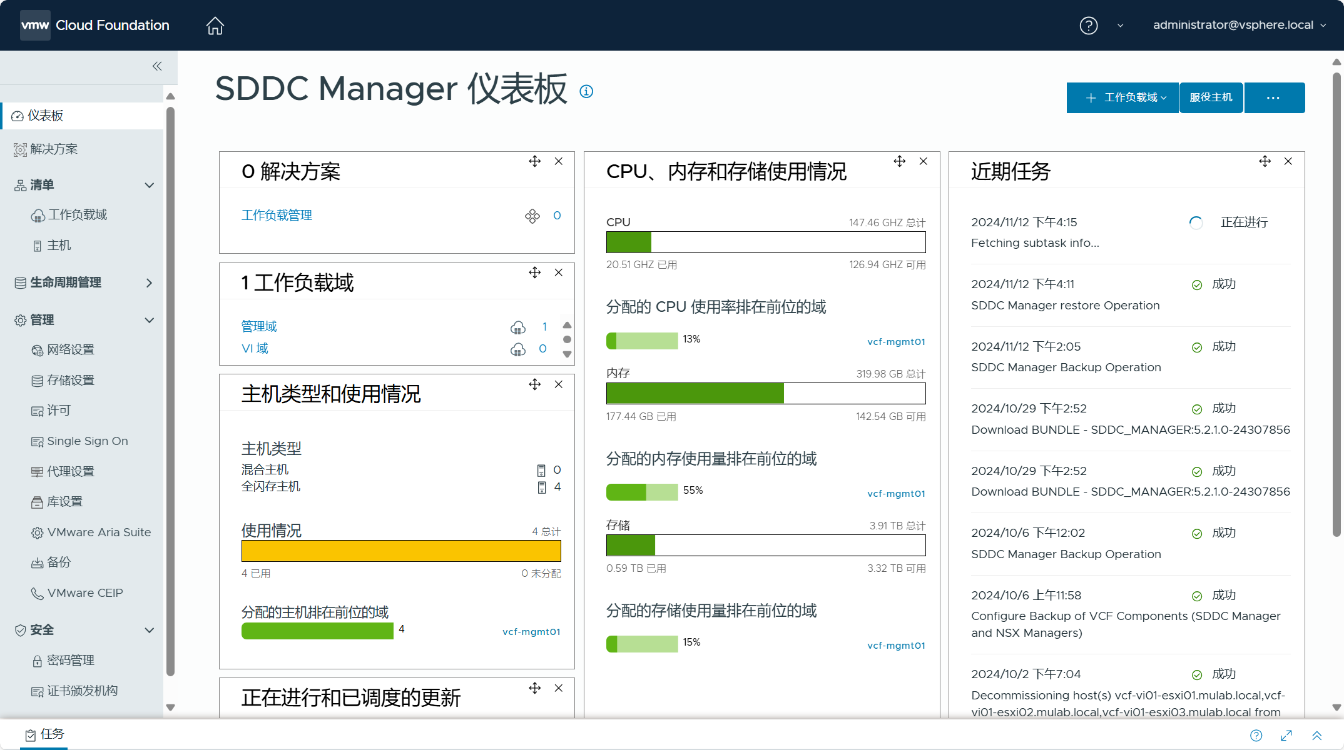
Task: Click the move handle on the 近期任务 widget
Action: click(x=1265, y=161)
